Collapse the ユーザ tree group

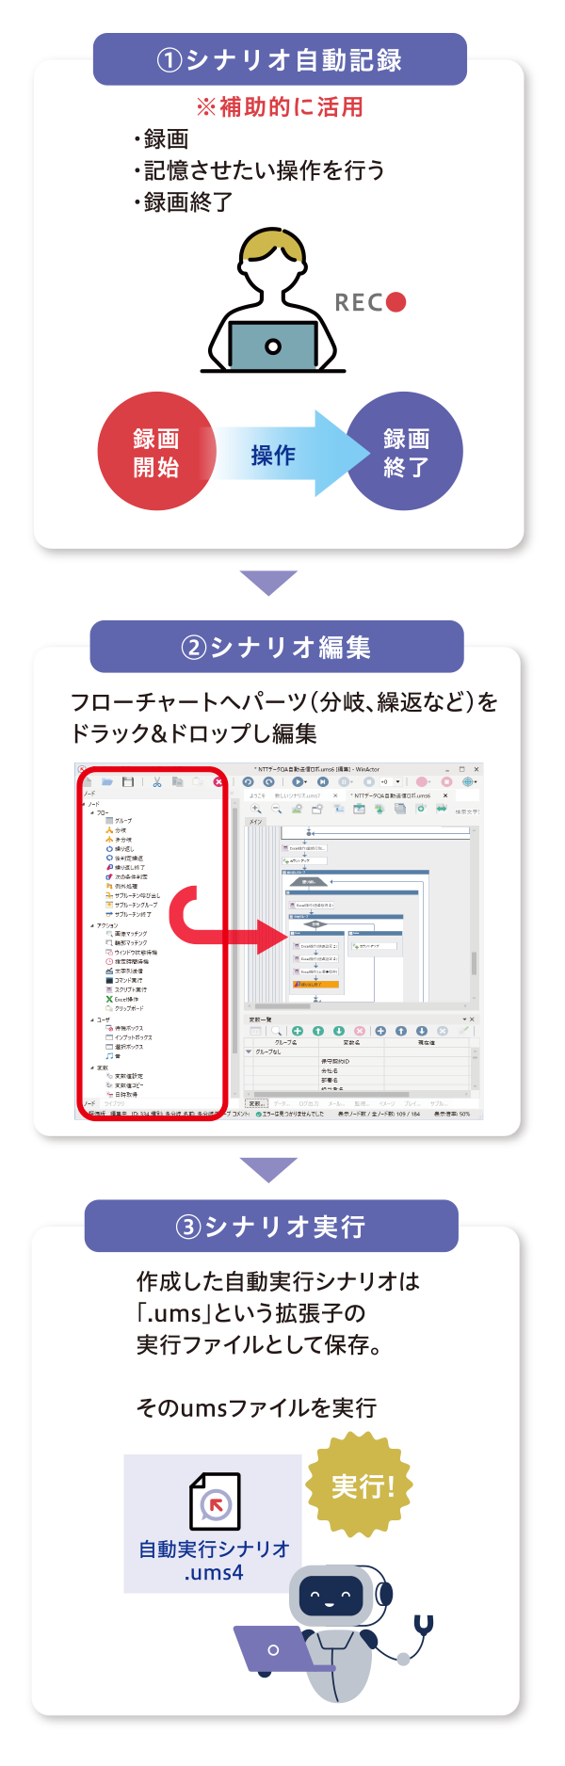click(92, 1019)
